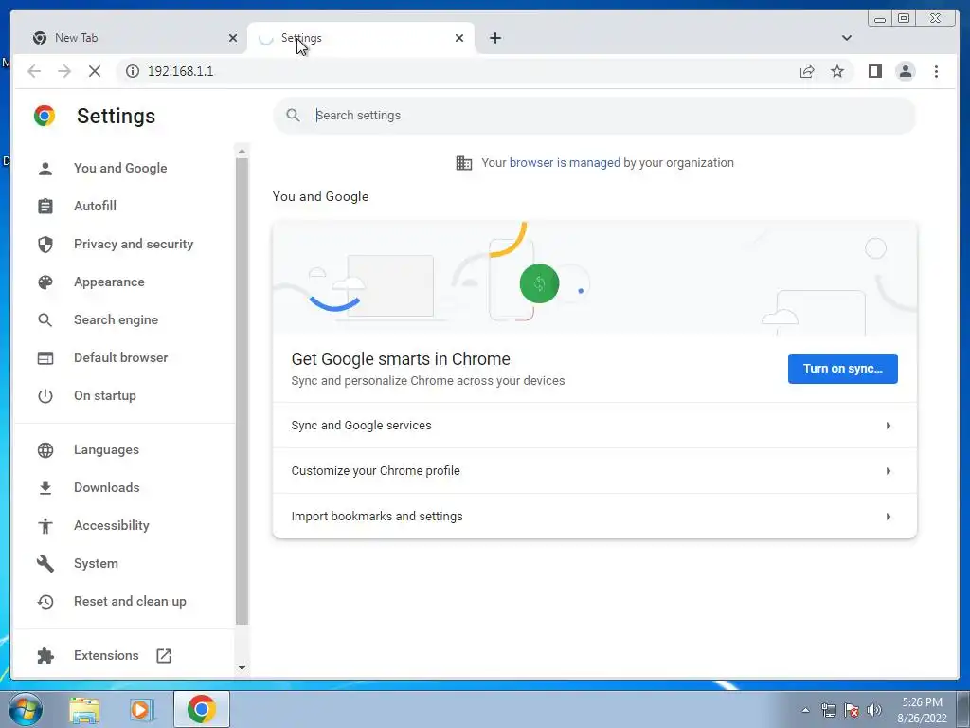Expand Customize your Chrome profile row
This screenshot has height=728, width=970.
(x=595, y=471)
